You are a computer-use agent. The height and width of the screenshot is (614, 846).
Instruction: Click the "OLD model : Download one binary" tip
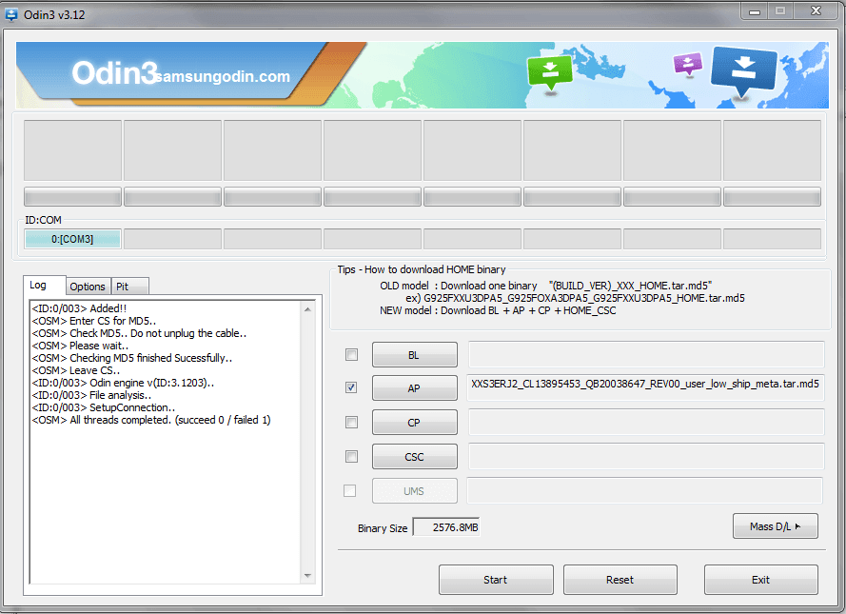[x=546, y=286]
